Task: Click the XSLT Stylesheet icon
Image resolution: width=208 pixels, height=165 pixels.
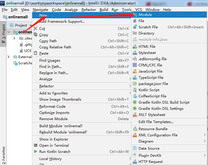Action: point(135,115)
